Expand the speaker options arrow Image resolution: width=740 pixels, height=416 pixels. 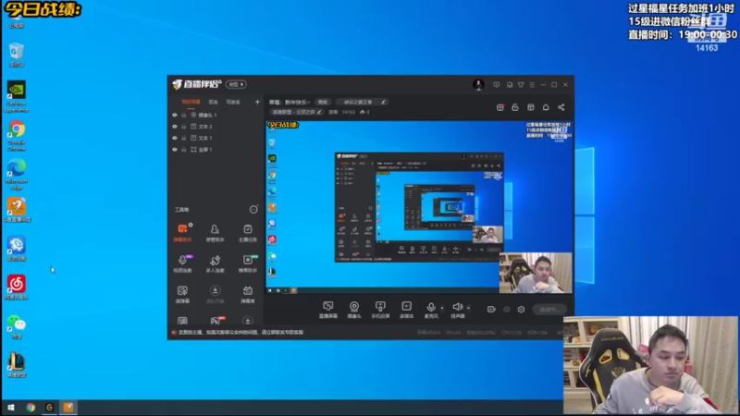coord(469,308)
